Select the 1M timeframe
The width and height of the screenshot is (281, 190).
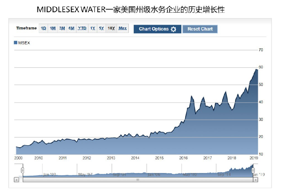[x=53, y=28]
